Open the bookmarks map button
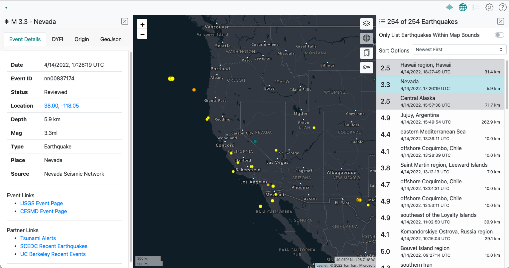This screenshot has width=509, height=268. [366, 53]
